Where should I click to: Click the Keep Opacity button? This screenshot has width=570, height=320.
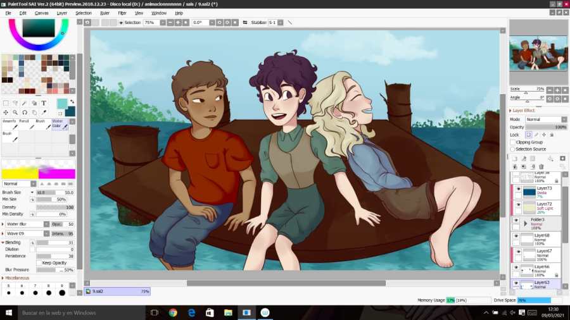54,262
